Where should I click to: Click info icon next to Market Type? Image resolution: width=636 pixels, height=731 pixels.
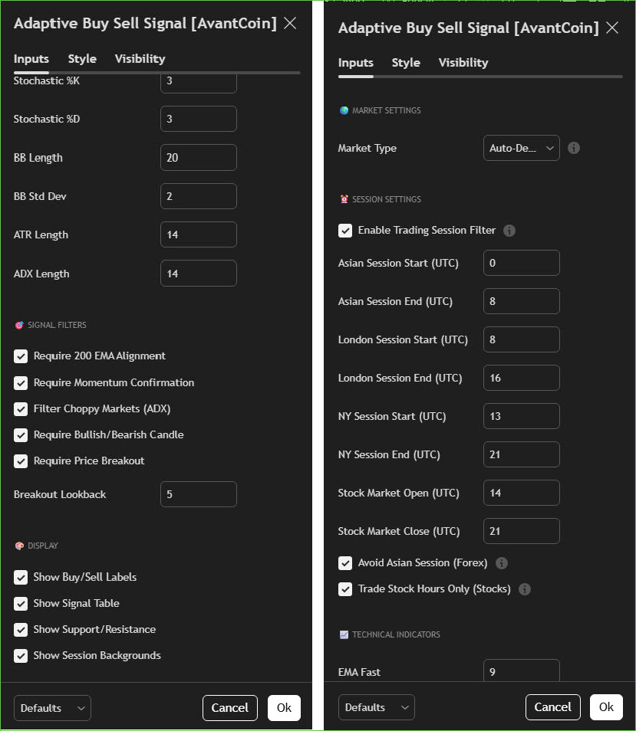[x=574, y=148]
